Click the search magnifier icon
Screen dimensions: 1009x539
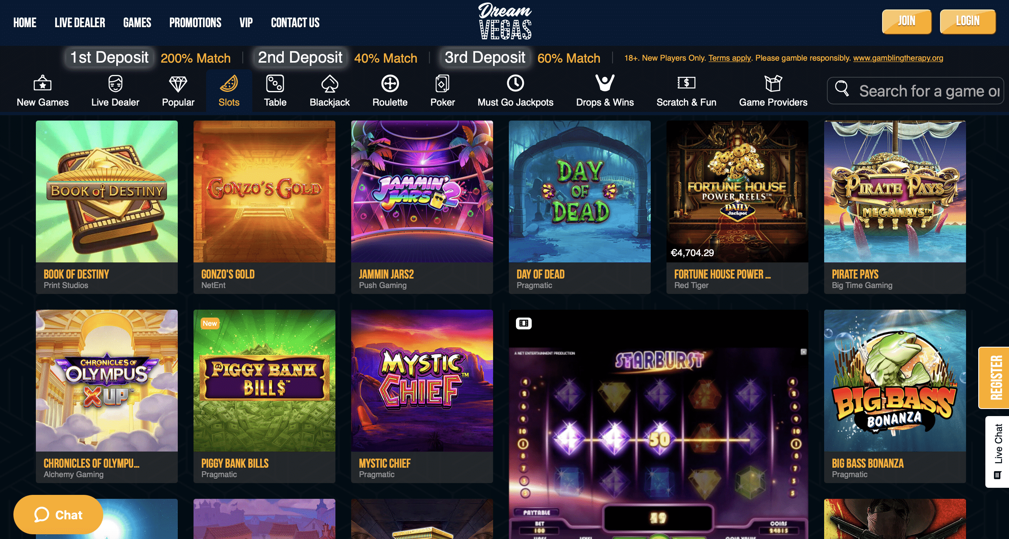coord(842,88)
